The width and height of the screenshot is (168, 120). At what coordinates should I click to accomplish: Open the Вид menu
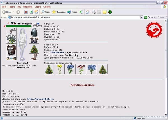[x=19, y=7]
